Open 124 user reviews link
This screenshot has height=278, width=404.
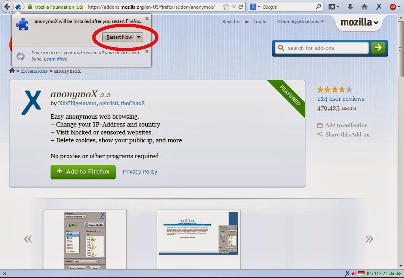coord(341,99)
